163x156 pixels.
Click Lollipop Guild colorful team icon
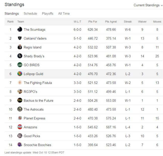[20, 74]
